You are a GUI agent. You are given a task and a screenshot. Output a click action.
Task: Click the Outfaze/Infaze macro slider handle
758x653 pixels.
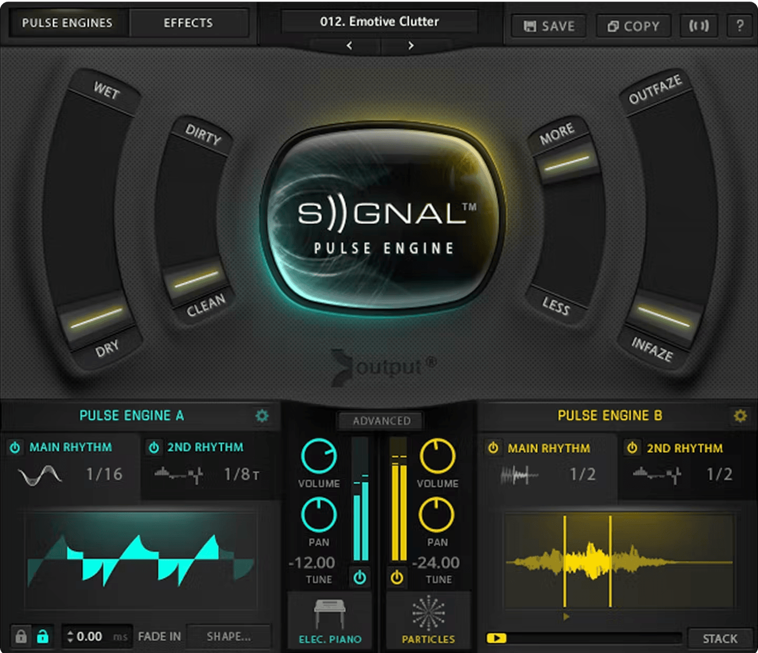[x=664, y=317]
